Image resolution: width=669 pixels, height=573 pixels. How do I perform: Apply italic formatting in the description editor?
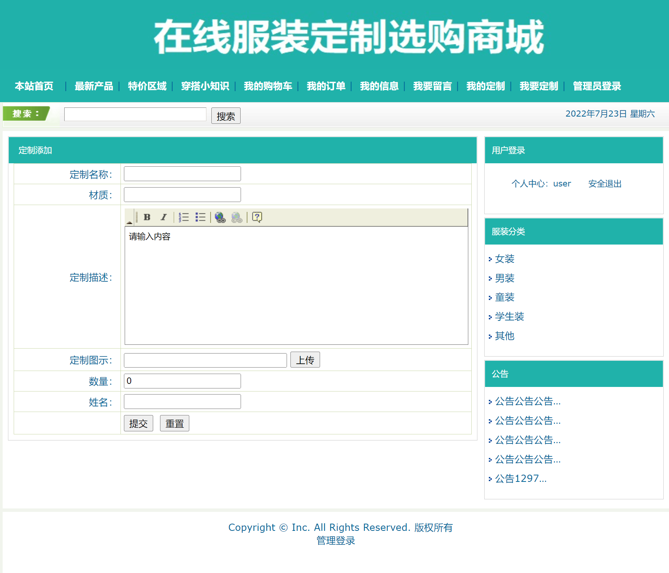coord(163,217)
